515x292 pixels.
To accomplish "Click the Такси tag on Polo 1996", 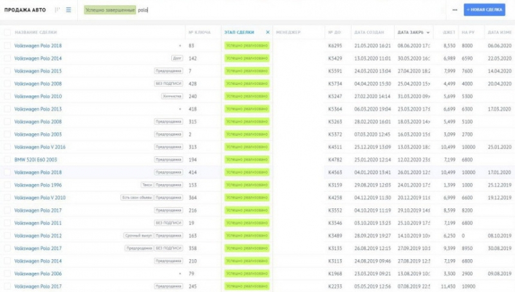I will (147, 185).
